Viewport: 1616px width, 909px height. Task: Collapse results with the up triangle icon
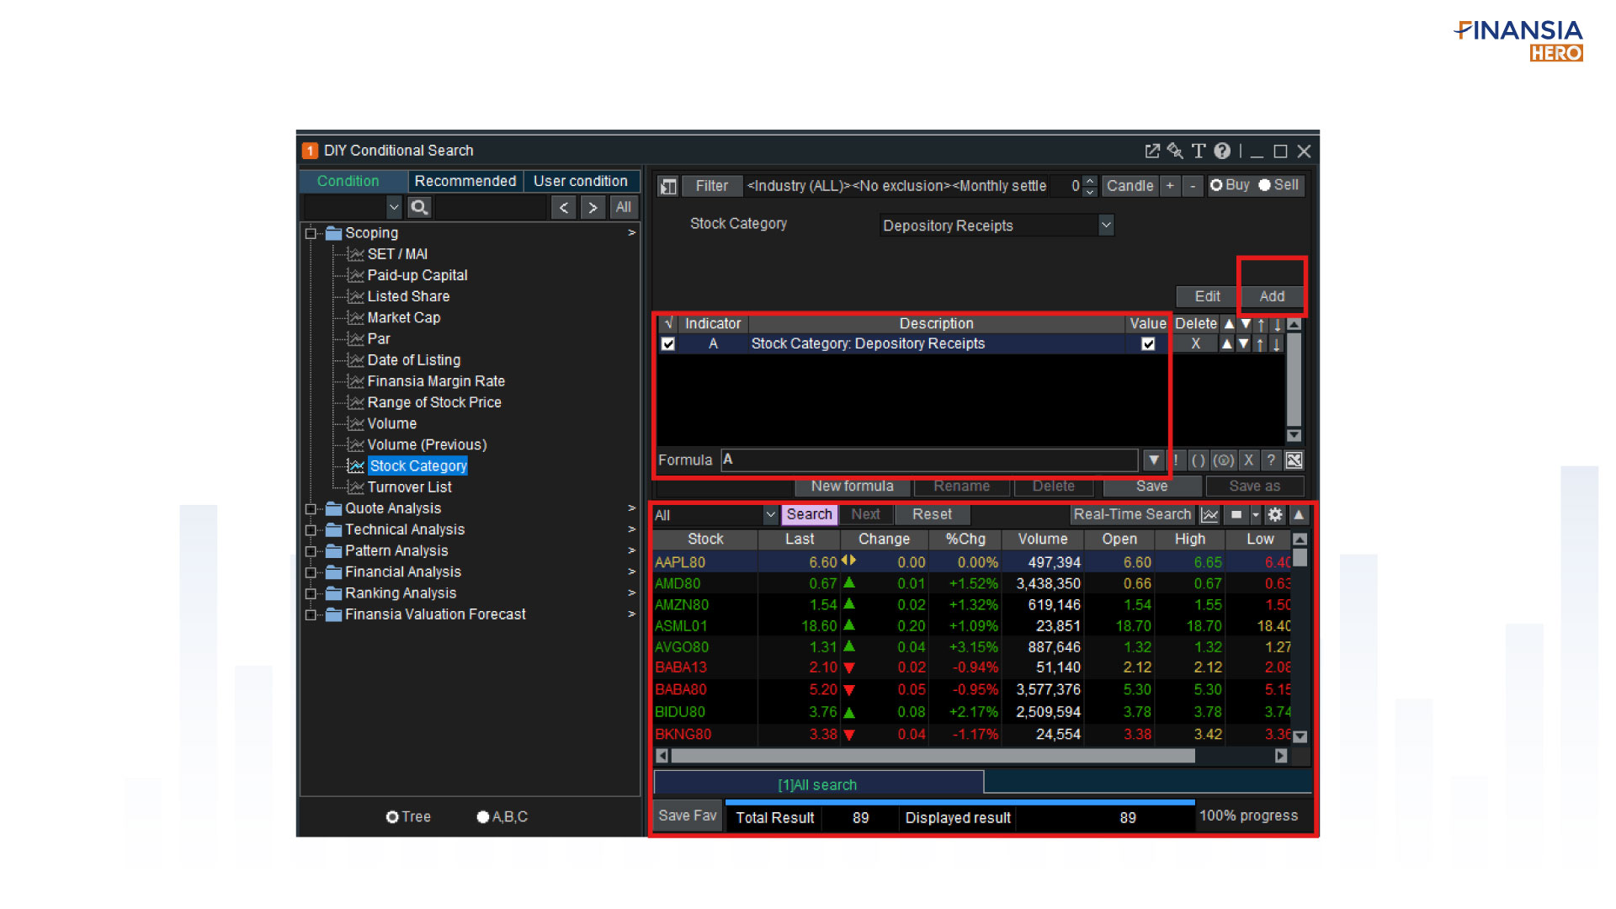click(x=1299, y=515)
